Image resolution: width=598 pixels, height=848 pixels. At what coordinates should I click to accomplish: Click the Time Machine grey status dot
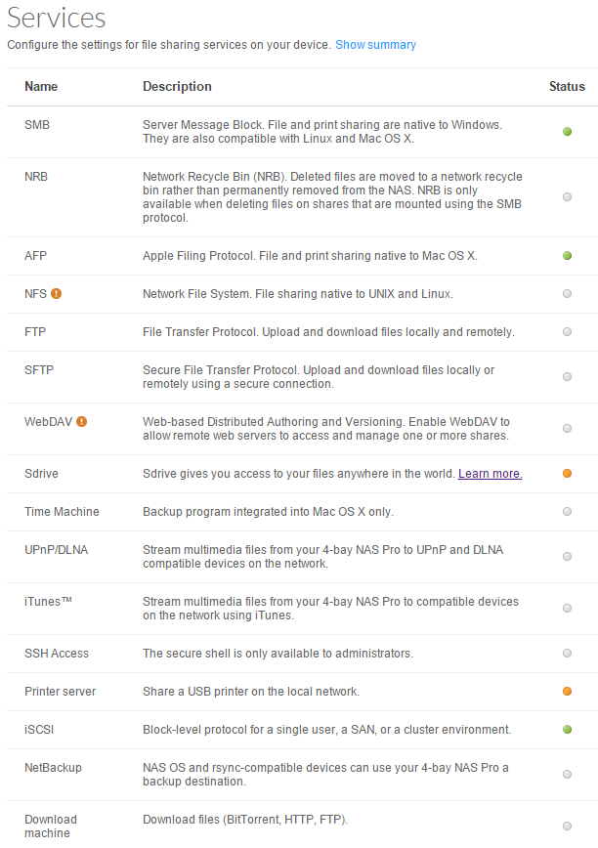(567, 511)
